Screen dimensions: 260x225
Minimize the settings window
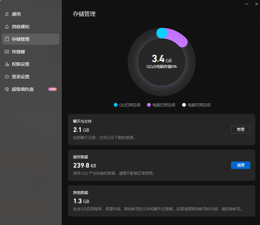click(x=247, y=4)
